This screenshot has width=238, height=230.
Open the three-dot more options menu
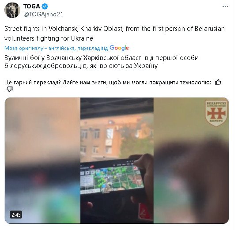[225, 6]
